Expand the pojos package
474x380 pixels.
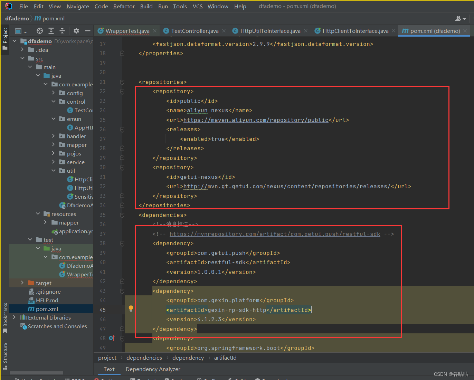pos(53,153)
